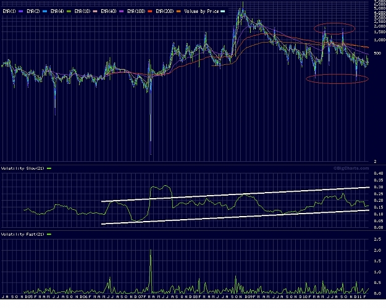Select the EMA(200) orange color swatch
Screen dimensions: 386x308
[178, 11]
